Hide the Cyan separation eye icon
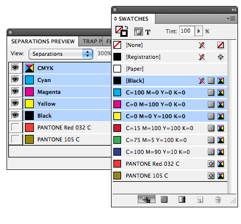241x224 pixels. 15,80
